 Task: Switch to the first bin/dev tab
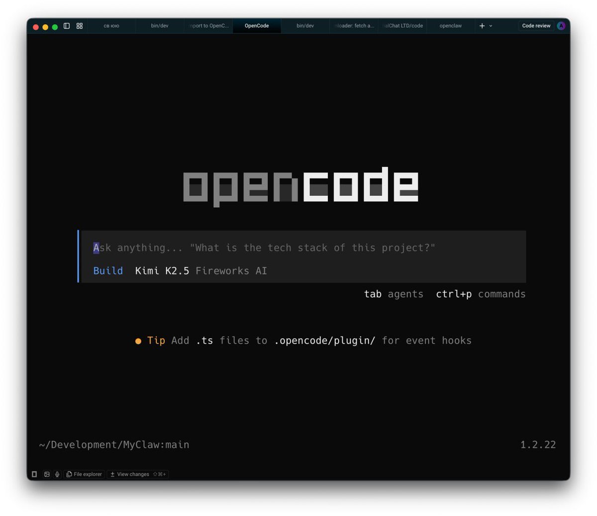pyautogui.click(x=160, y=26)
